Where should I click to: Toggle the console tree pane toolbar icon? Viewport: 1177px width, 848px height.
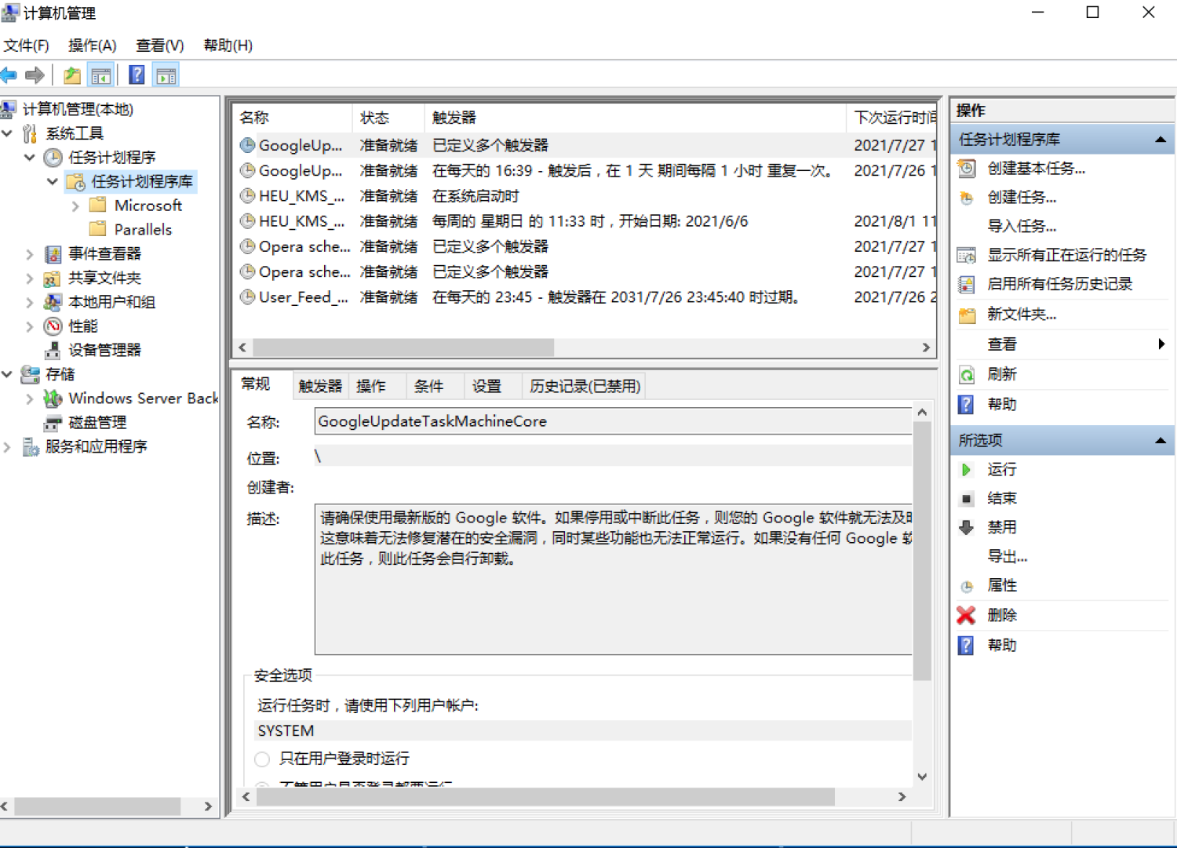click(101, 75)
